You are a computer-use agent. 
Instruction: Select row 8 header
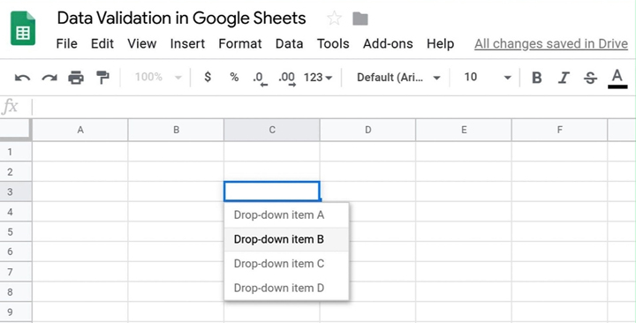(x=16, y=291)
